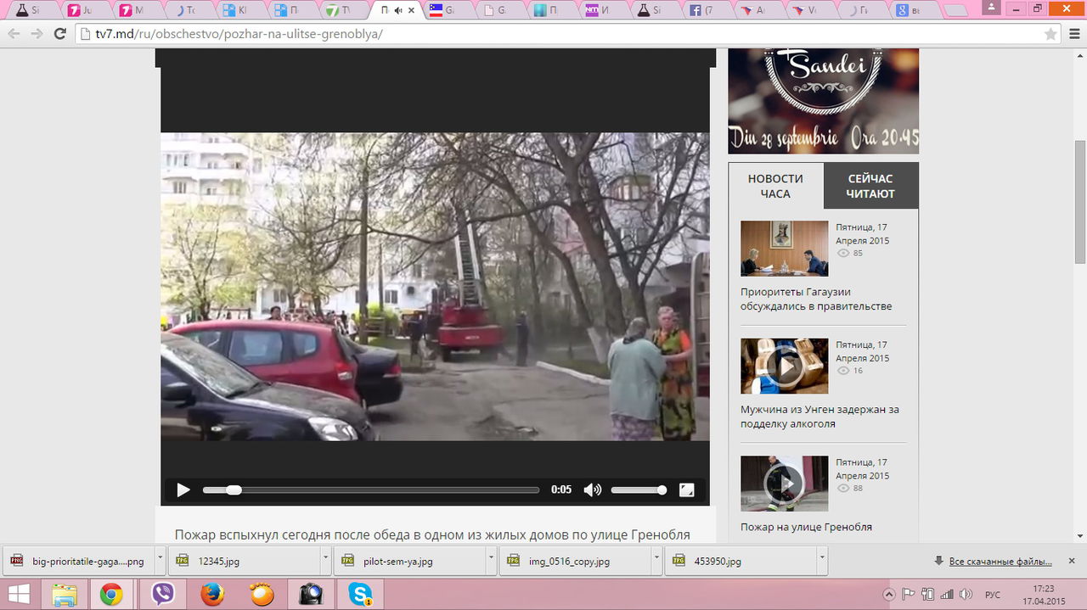The image size is (1087, 610).
Task: Mute audio on the active tab speaker
Action: point(397,10)
